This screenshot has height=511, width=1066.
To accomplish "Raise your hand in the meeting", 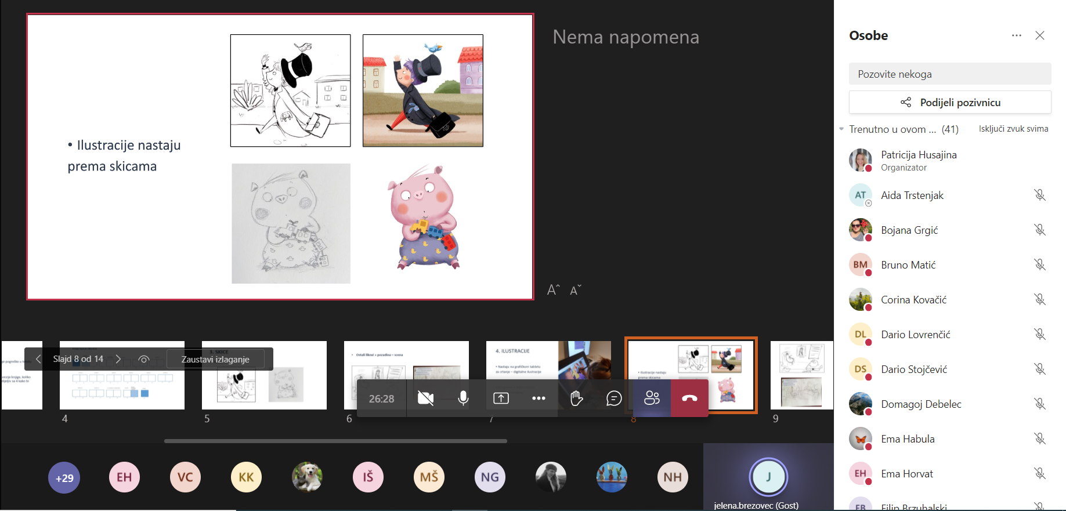I will point(576,398).
